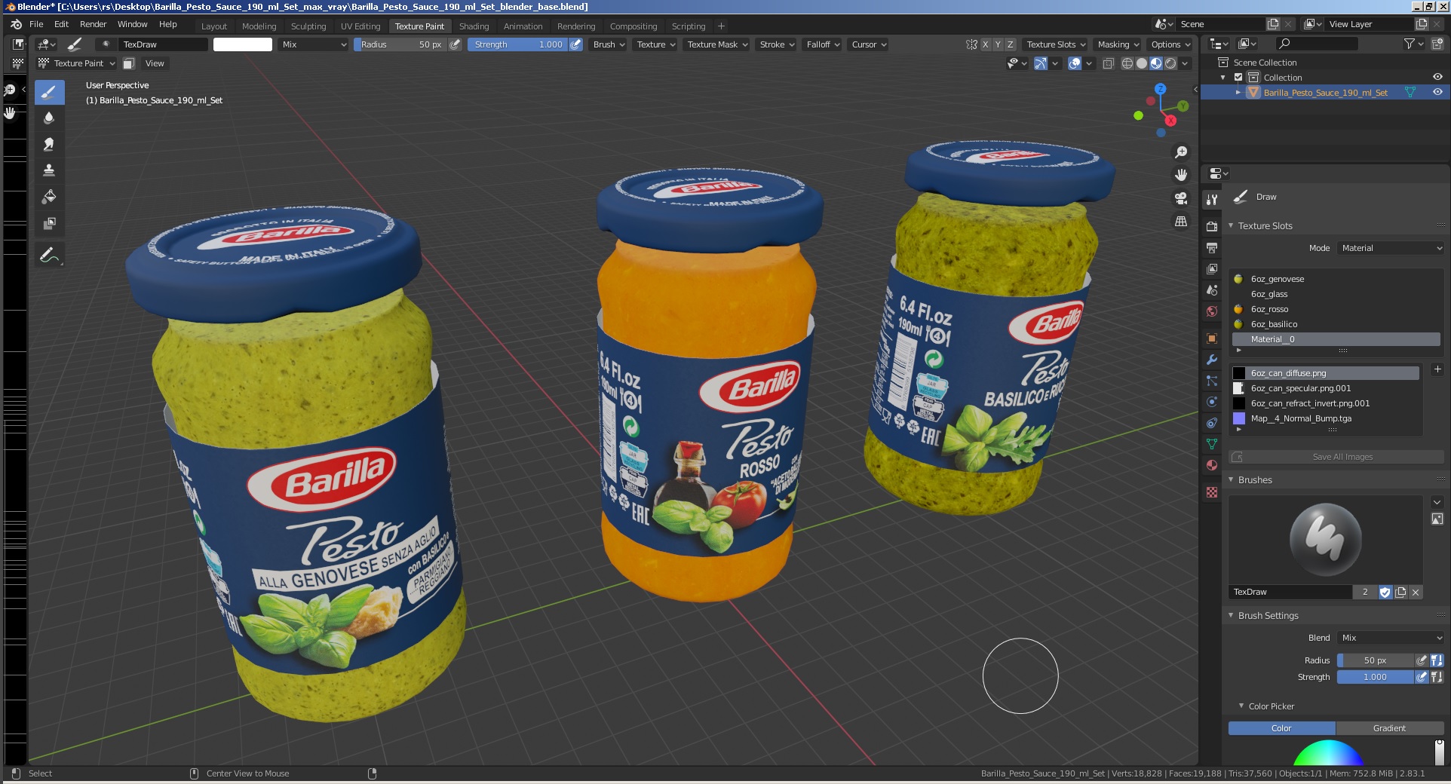Collapse the Texture Slots panel
This screenshot has height=784, width=1451.
(x=1231, y=225)
